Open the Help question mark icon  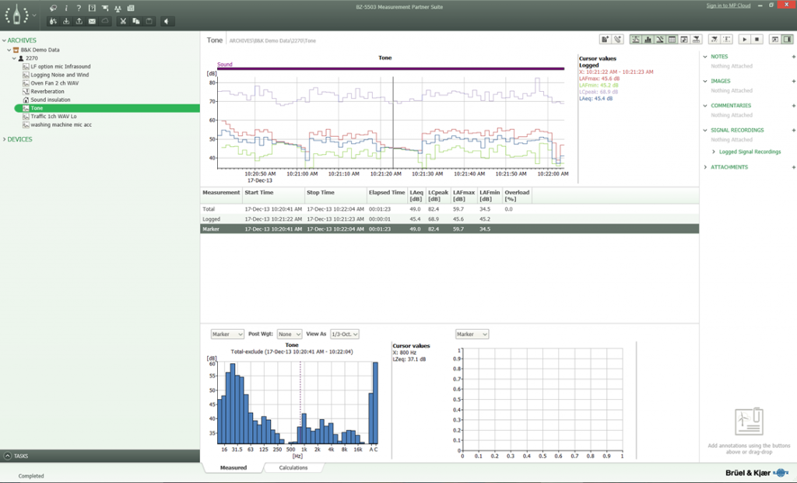click(x=79, y=9)
